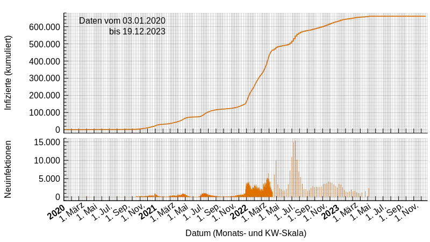Click the 15.000 tick on Neuinfektionen axis

point(47,142)
